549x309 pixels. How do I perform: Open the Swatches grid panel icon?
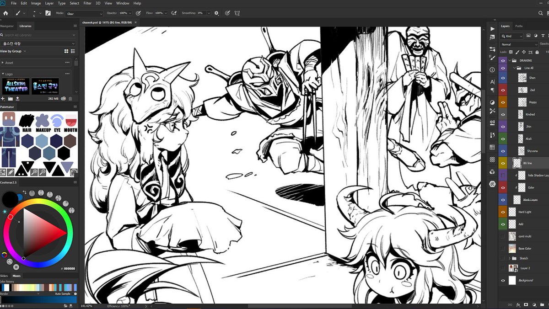[492, 147]
